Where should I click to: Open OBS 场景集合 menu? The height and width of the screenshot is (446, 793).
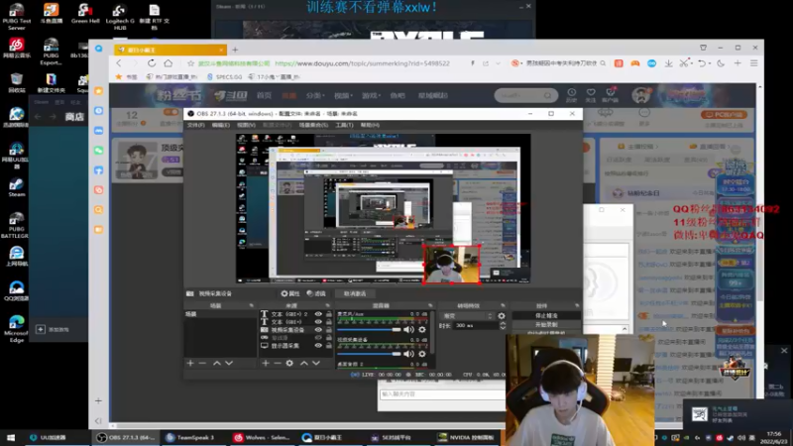click(313, 125)
